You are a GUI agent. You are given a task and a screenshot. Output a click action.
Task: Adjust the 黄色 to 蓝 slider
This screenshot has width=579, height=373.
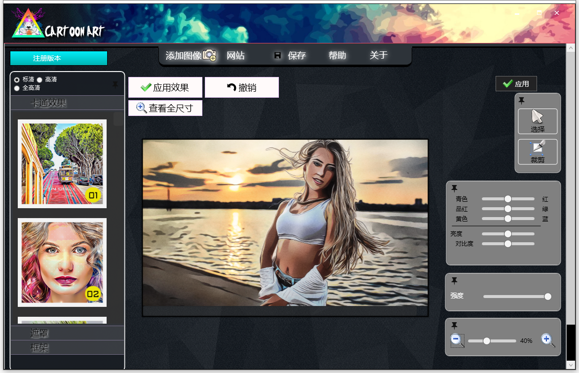point(508,219)
